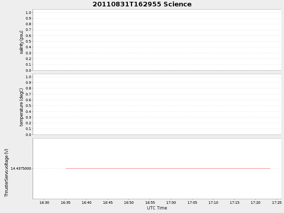The height and width of the screenshot is (213, 284).
Task: Click the 0.8 tick on salinity axis
Action: [28, 24]
